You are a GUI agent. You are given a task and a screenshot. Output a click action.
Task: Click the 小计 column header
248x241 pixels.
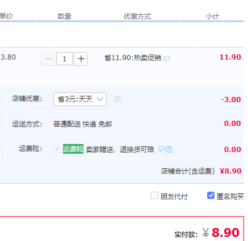pyautogui.click(x=212, y=16)
